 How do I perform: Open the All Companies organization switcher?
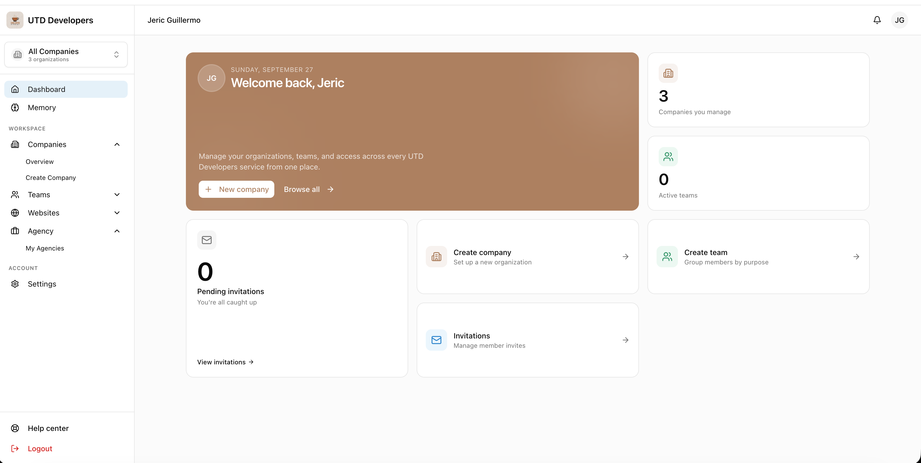point(66,54)
